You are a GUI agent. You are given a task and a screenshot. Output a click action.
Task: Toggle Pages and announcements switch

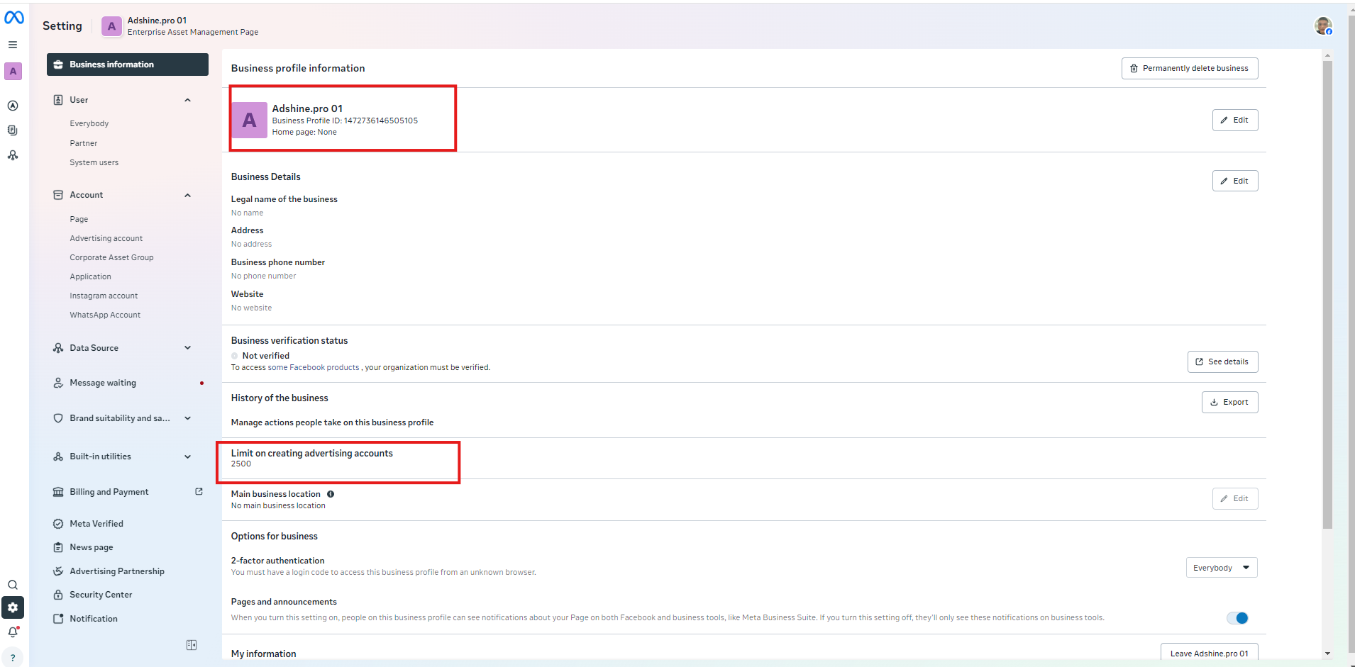point(1237,618)
